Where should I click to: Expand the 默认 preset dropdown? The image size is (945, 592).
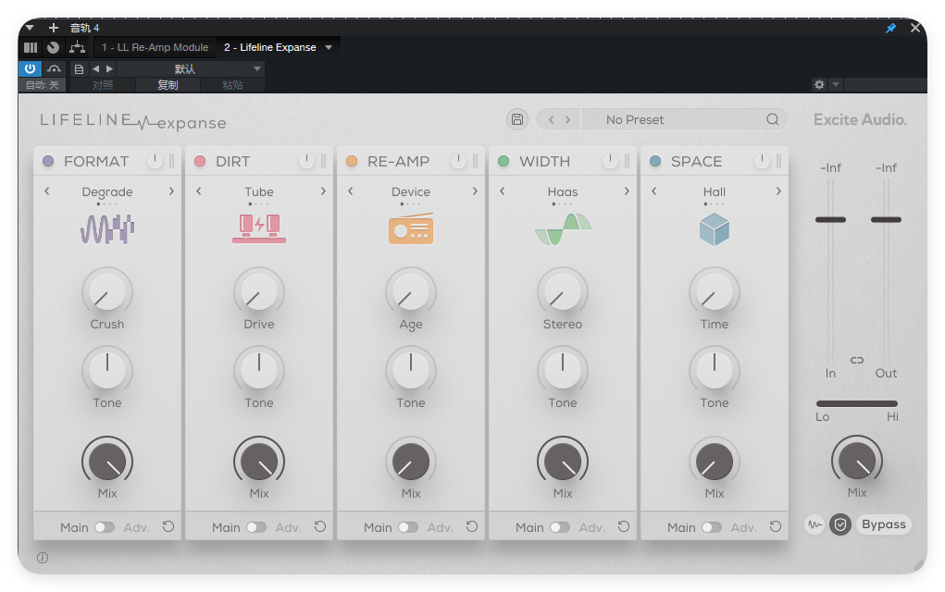coord(257,69)
